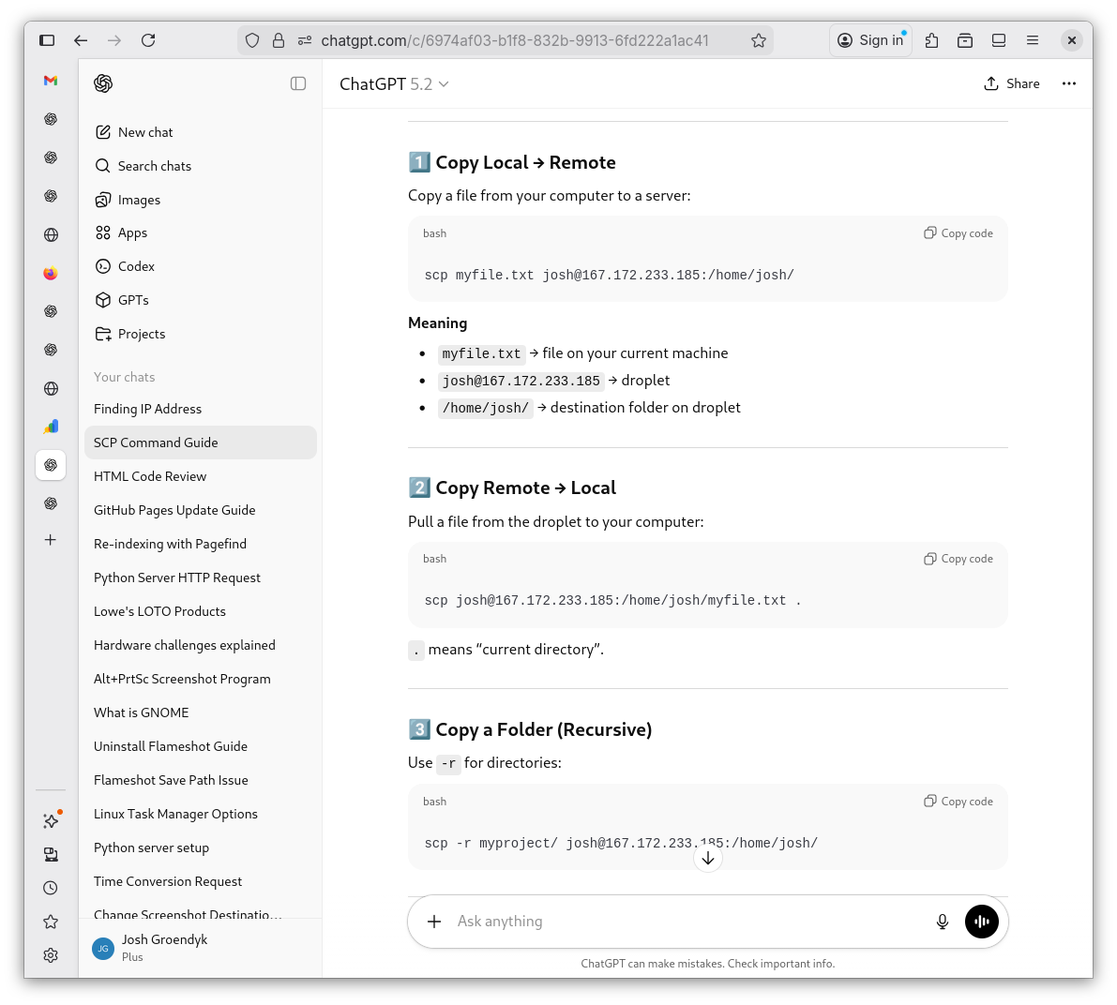Open the HTML Code Review chat
Image resolution: width=1117 pixels, height=1005 pixels.
click(x=150, y=476)
